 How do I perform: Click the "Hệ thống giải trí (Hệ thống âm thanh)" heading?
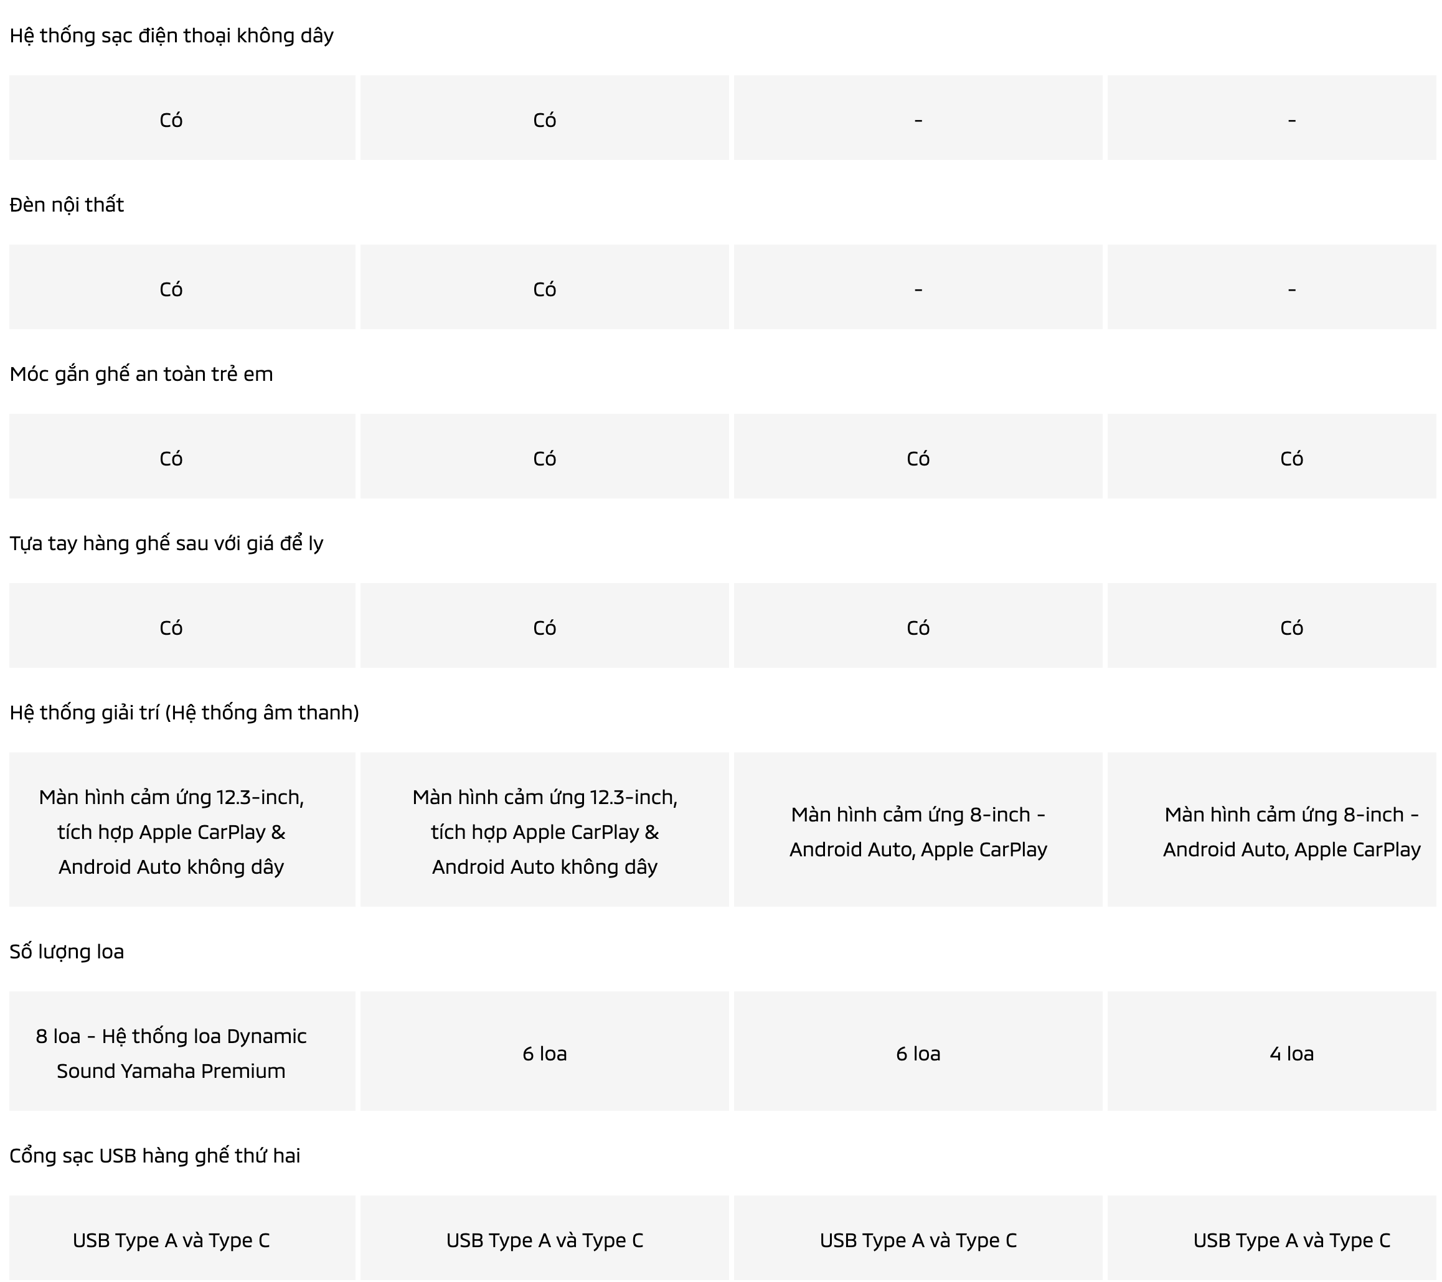[184, 712]
